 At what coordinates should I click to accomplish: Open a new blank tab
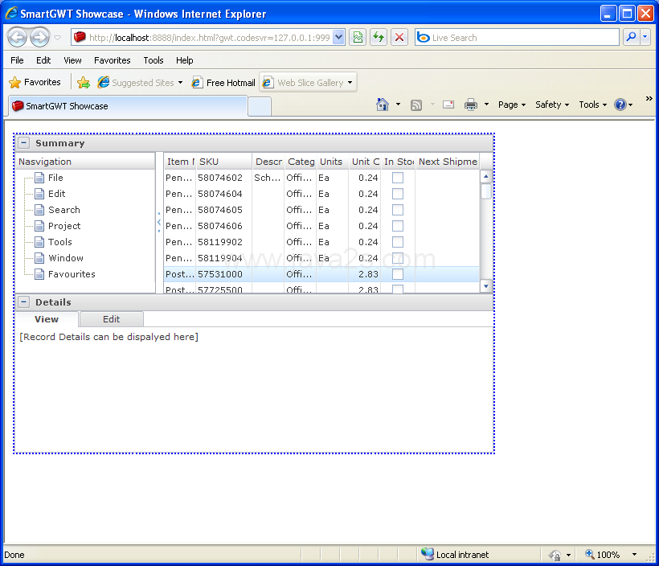[260, 106]
